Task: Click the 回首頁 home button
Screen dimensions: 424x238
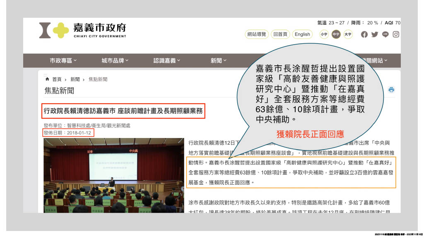Action: (280, 34)
